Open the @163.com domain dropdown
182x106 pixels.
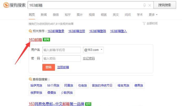pyautogui.click(x=93, y=50)
